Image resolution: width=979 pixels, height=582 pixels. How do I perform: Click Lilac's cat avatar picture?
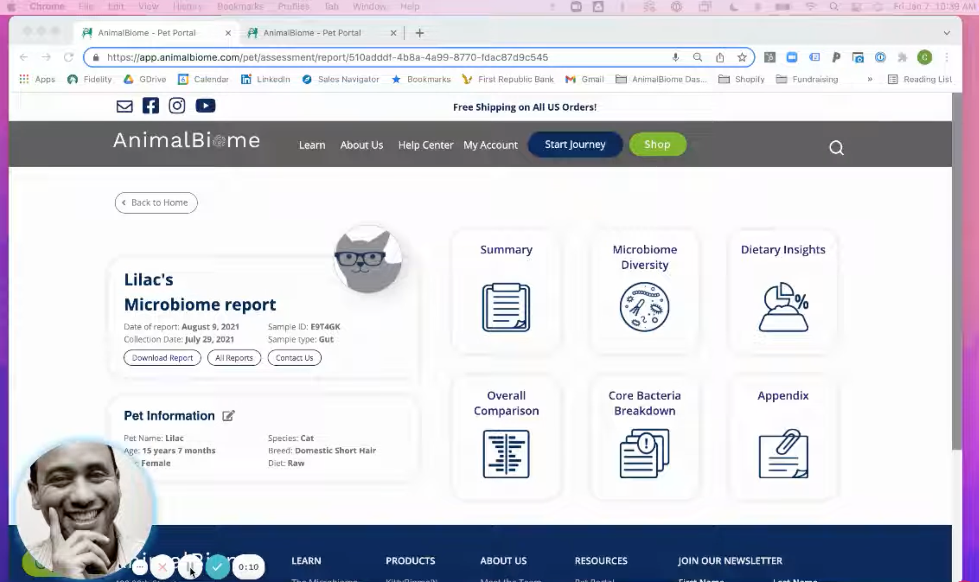click(368, 259)
